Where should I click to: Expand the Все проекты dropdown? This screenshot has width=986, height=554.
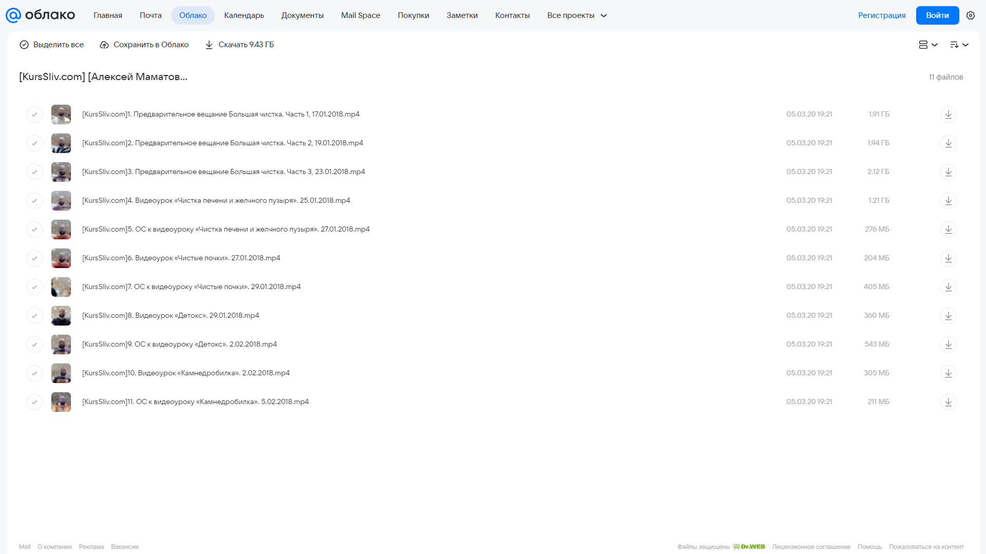[577, 15]
